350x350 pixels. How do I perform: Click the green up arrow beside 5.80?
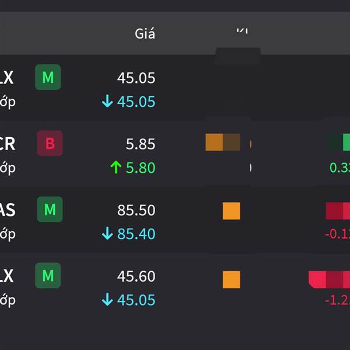[x=116, y=168]
